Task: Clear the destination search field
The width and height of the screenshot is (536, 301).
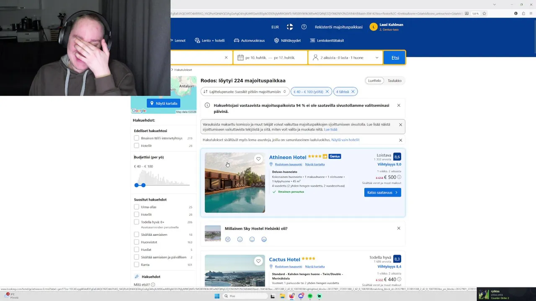Action: 226,58
